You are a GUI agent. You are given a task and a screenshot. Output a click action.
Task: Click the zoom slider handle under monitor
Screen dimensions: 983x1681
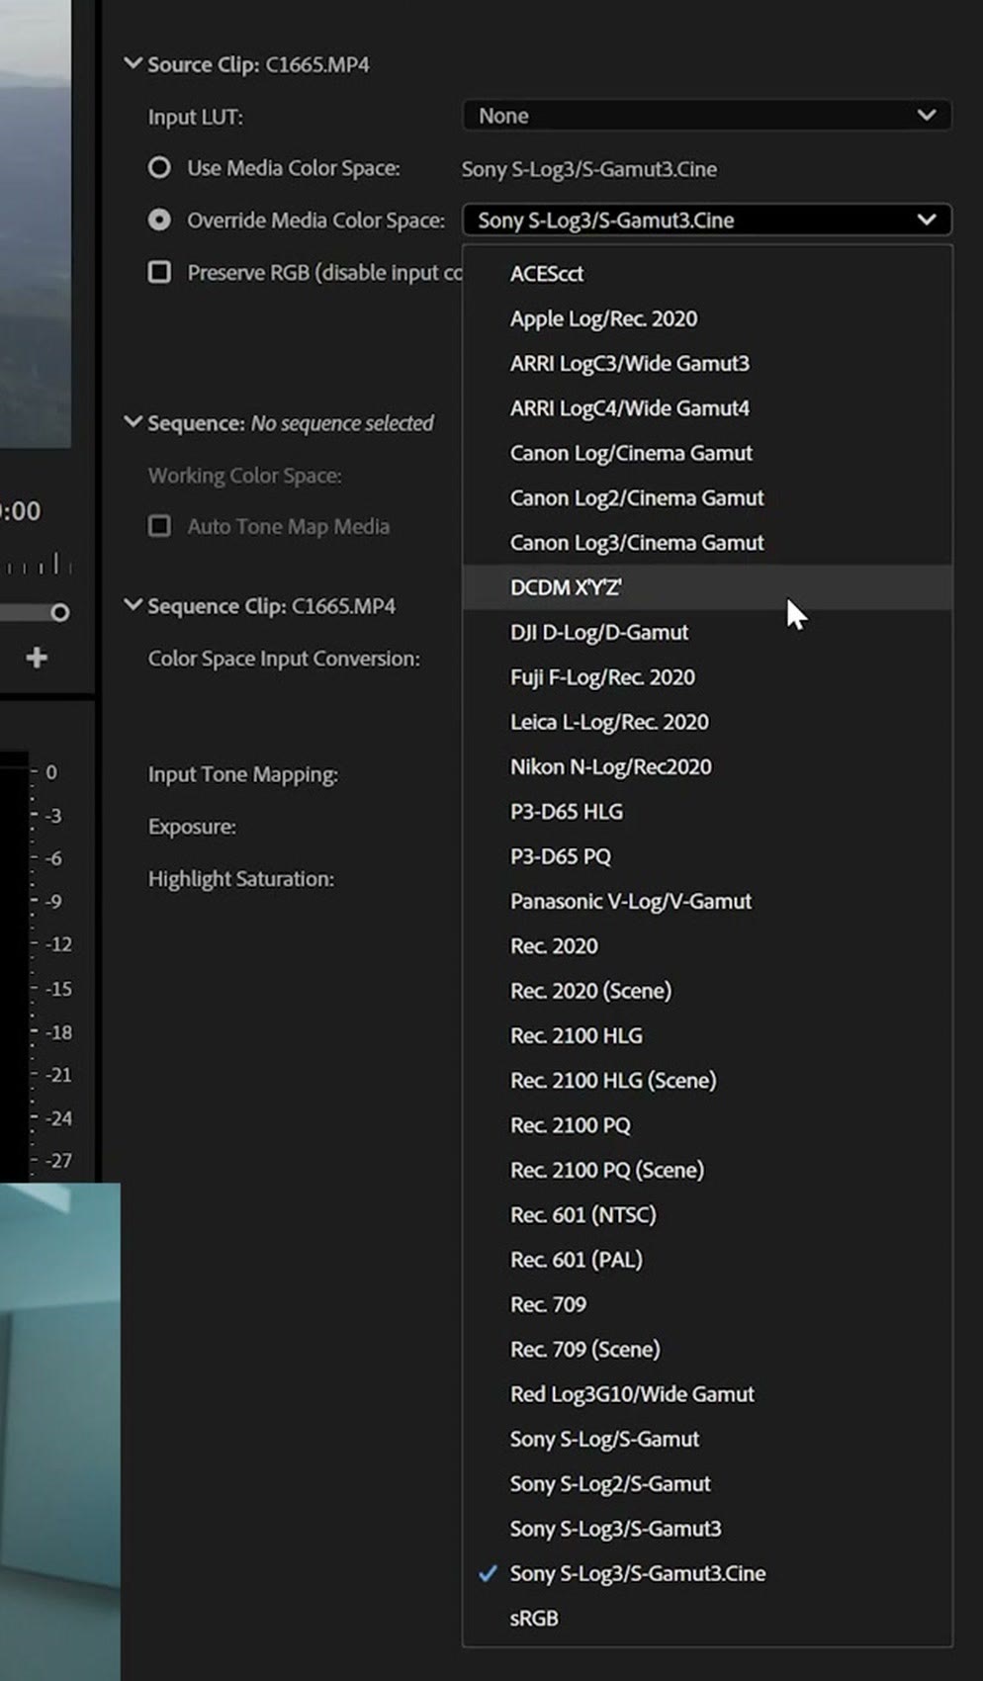coord(60,612)
